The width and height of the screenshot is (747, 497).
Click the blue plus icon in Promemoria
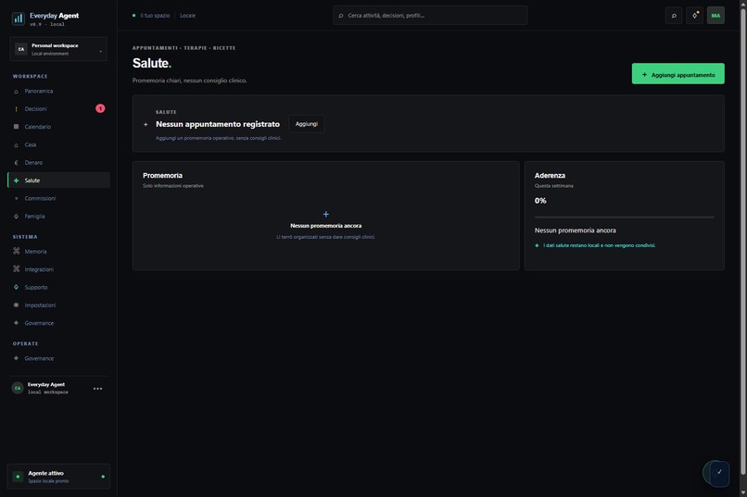point(326,215)
